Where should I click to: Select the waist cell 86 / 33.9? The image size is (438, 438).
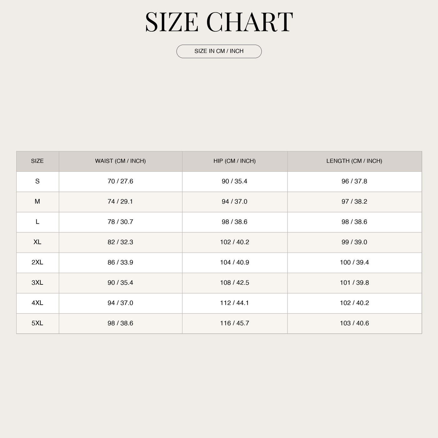[x=120, y=263]
